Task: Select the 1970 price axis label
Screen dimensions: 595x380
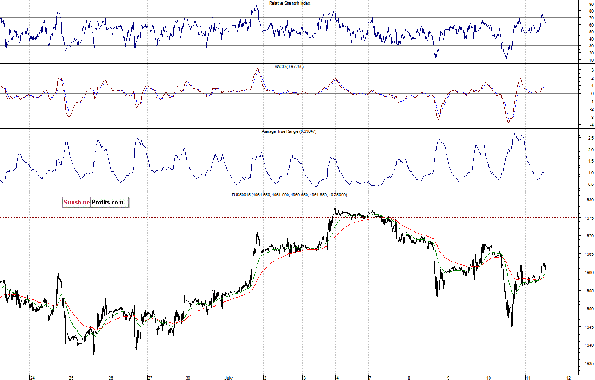Action: tap(590, 235)
